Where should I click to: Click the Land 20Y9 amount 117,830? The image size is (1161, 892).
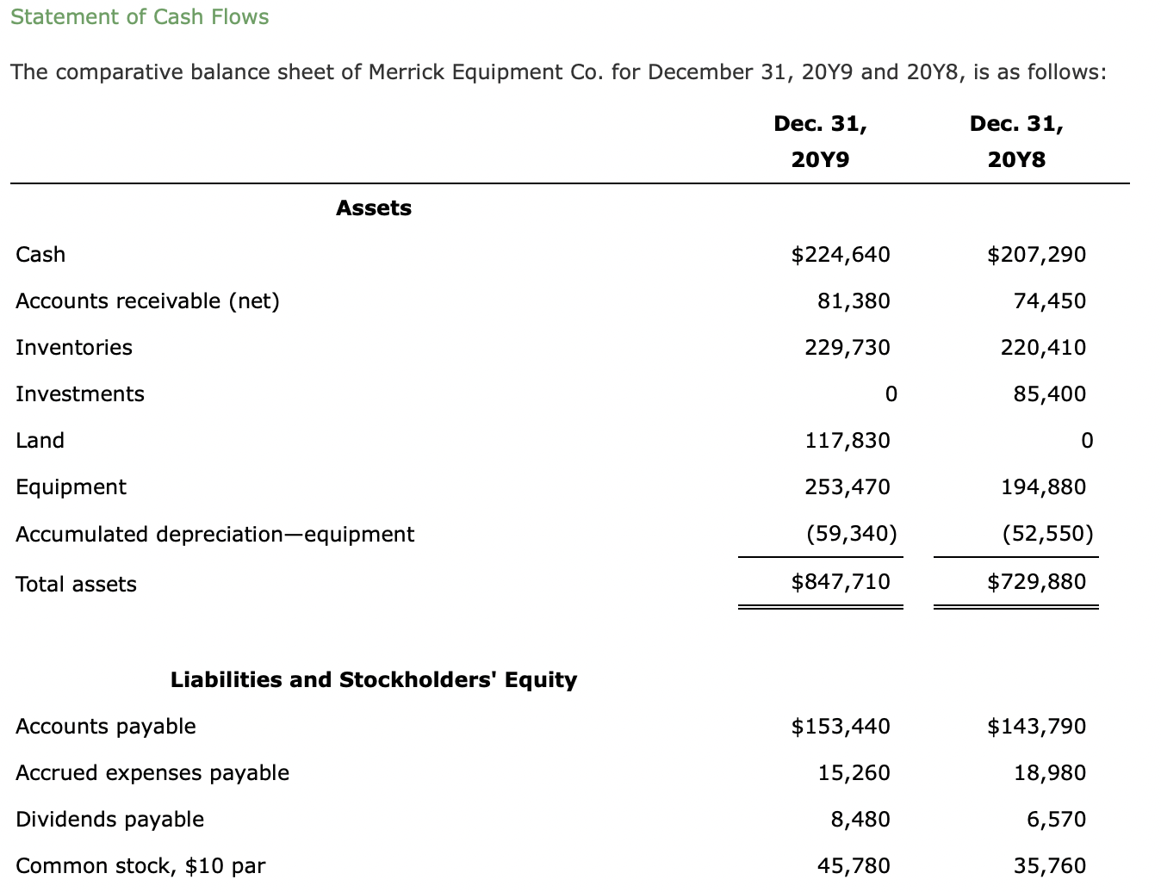847,440
